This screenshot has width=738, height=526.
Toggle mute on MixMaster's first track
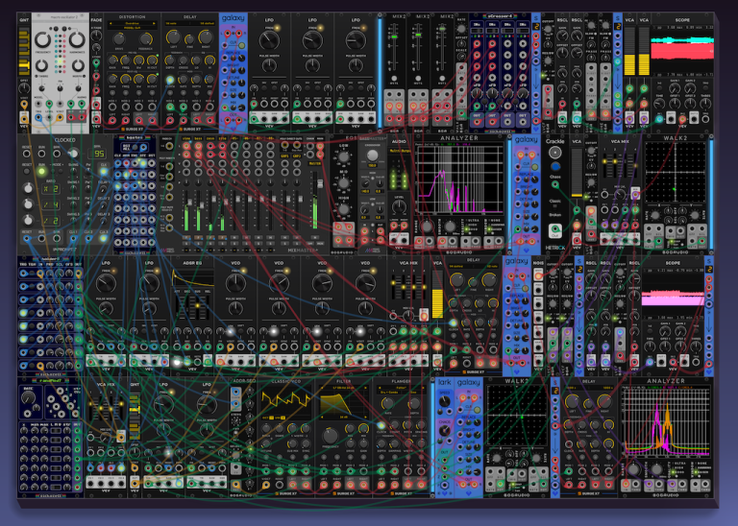point(186,237)
